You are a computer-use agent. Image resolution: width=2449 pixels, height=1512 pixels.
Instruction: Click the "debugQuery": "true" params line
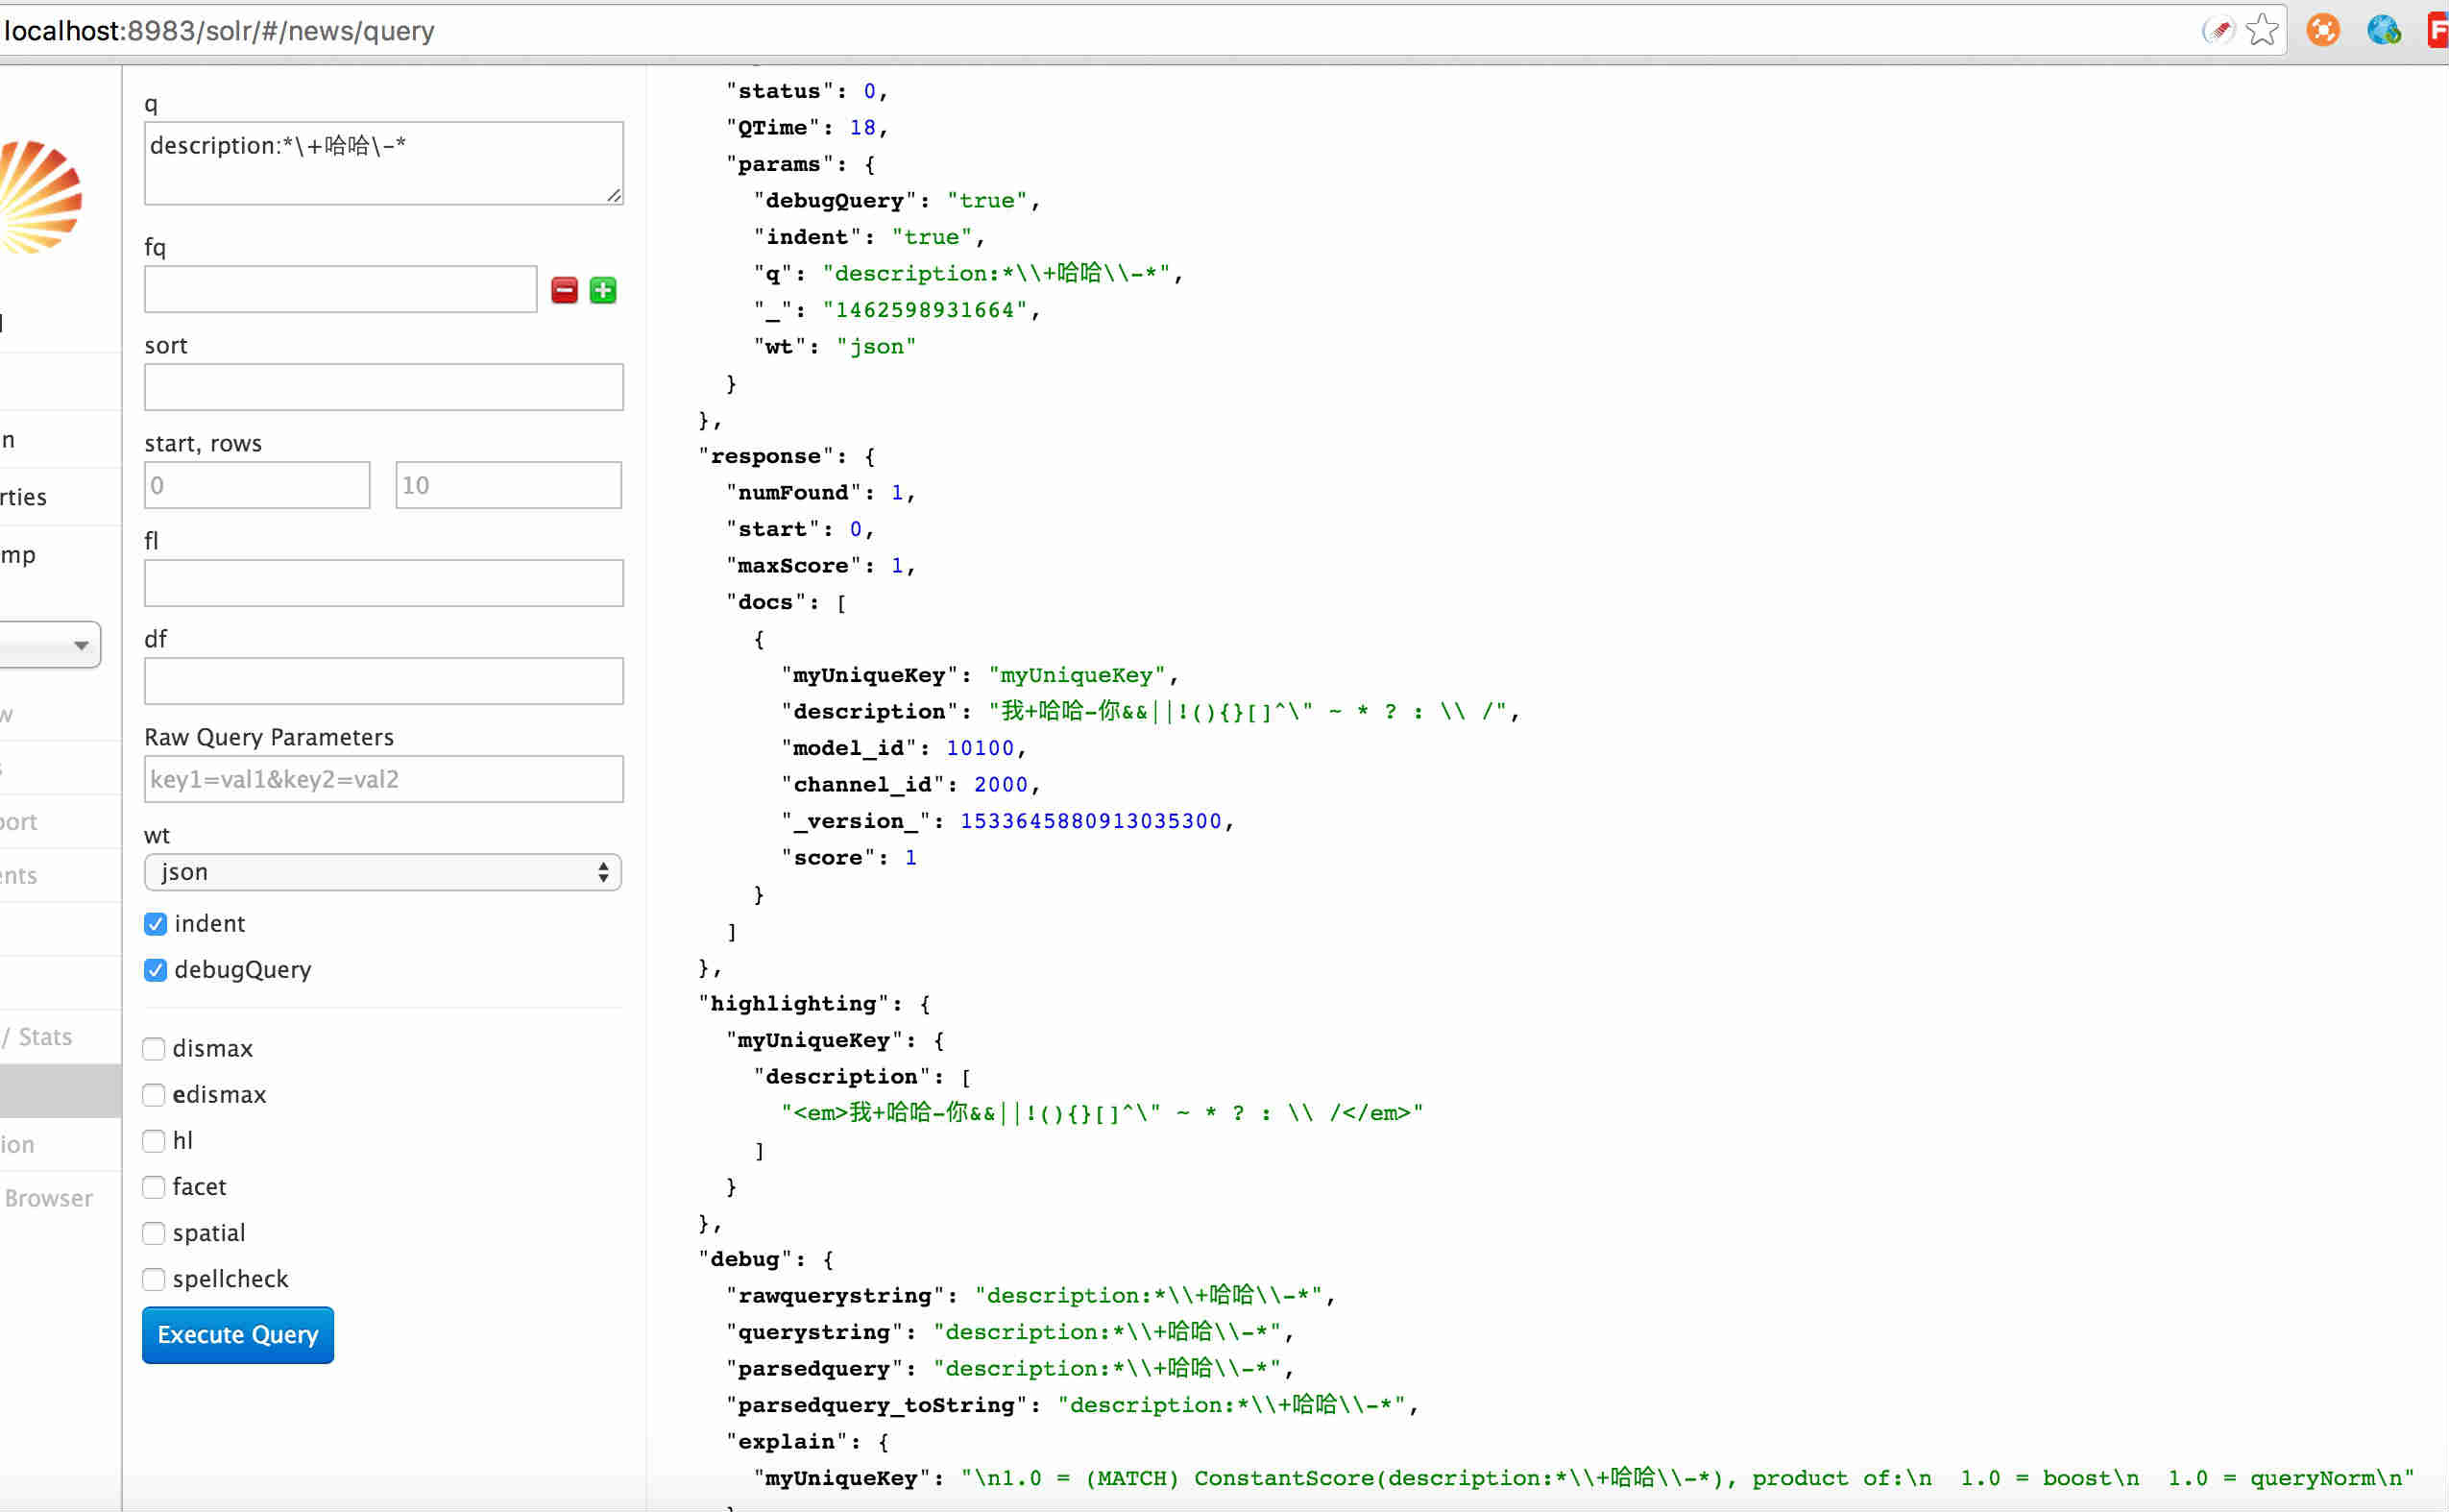897,200
